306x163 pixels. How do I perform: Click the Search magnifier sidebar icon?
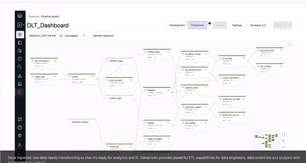20,67
